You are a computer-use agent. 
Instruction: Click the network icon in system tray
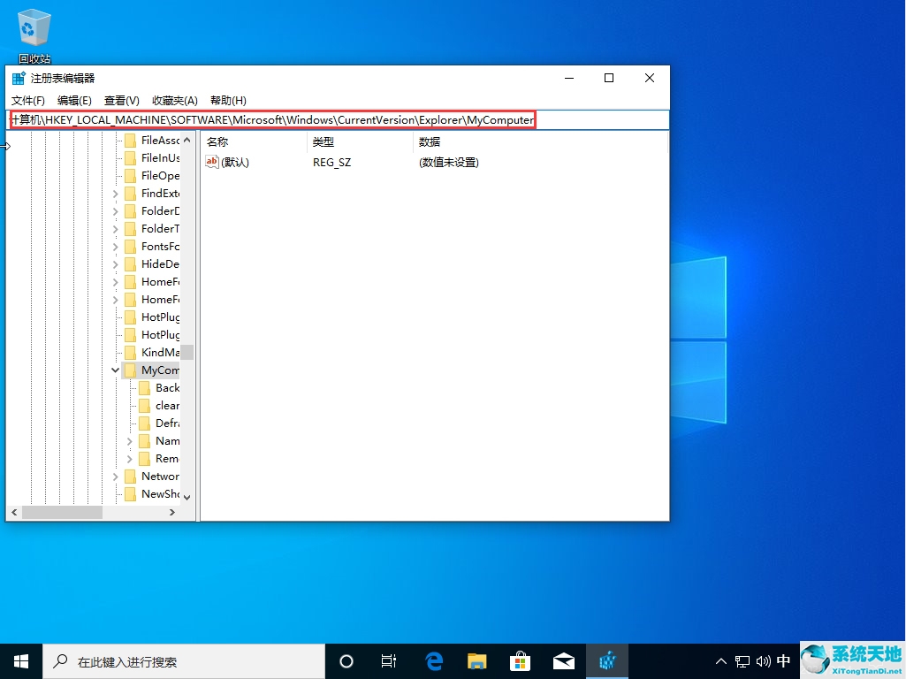coord(742,660)
